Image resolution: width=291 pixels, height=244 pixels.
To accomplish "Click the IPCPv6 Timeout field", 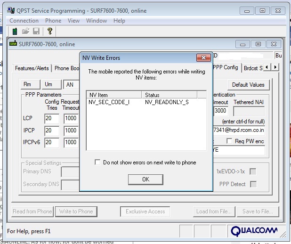I will pos(71,142).
